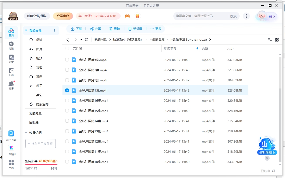Collapse the 我的文件 section

(x=25, y=30)
